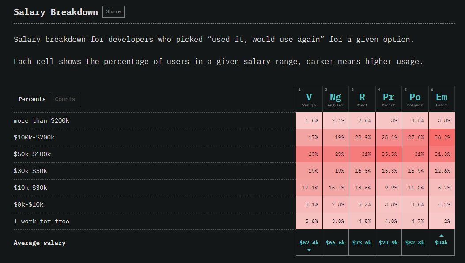Click Vue.js cell showing 1.5%
Image resolution: width=465 pixels, height=263 pixels.
click(309, 120)
